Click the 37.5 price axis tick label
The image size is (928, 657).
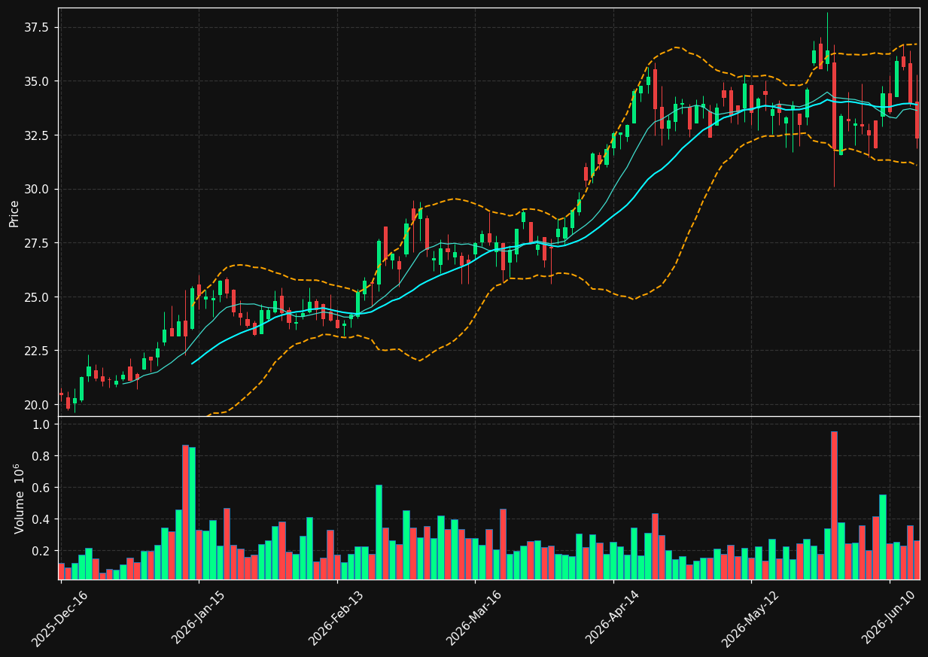(x=38, y=28)
